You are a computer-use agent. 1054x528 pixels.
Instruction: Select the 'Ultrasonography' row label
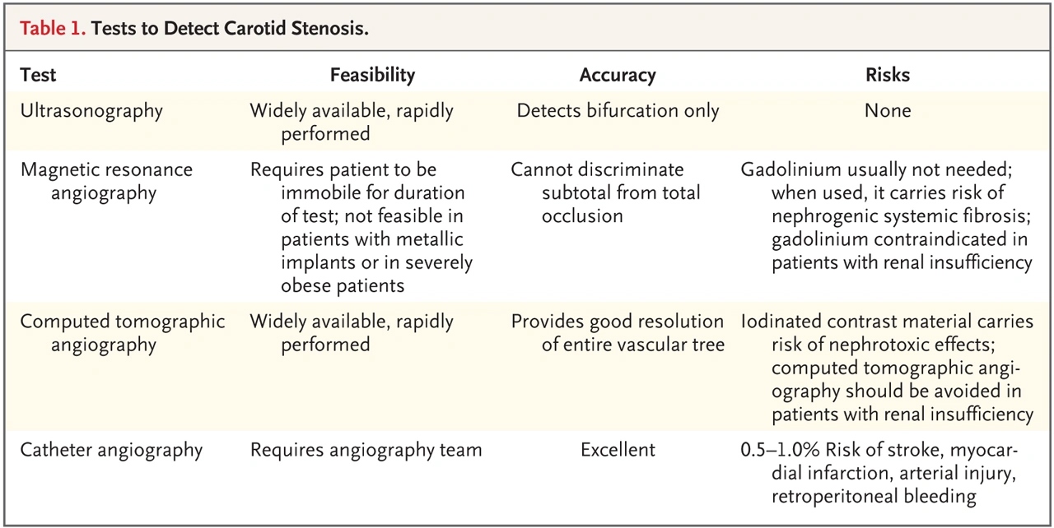tap(91, 111)
